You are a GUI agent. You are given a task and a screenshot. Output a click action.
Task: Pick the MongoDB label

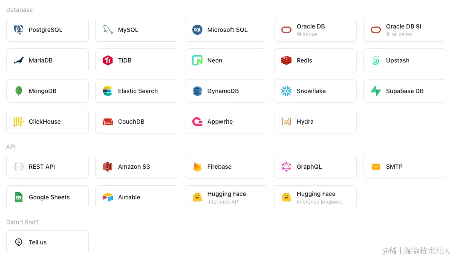pos(43,91)
